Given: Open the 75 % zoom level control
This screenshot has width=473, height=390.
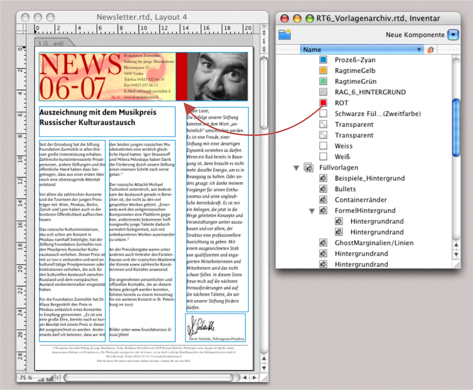Looking at the screenshot, I should coord(26,377).
